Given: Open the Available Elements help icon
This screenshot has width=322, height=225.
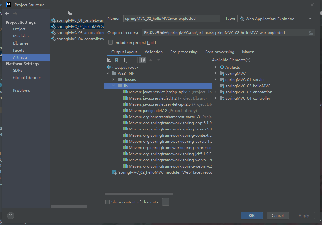Looking at the screenshot, I should (x=248, y=60).
